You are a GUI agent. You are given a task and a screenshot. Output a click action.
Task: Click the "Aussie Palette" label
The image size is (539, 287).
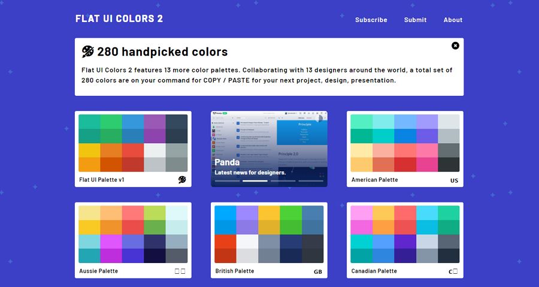point(98,271)
